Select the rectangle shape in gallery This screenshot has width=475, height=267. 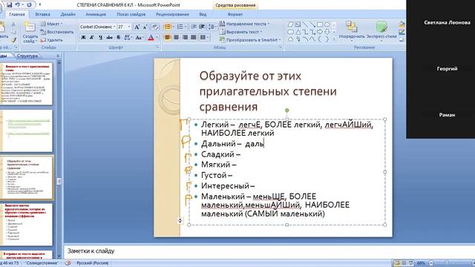tap(320, 24)
